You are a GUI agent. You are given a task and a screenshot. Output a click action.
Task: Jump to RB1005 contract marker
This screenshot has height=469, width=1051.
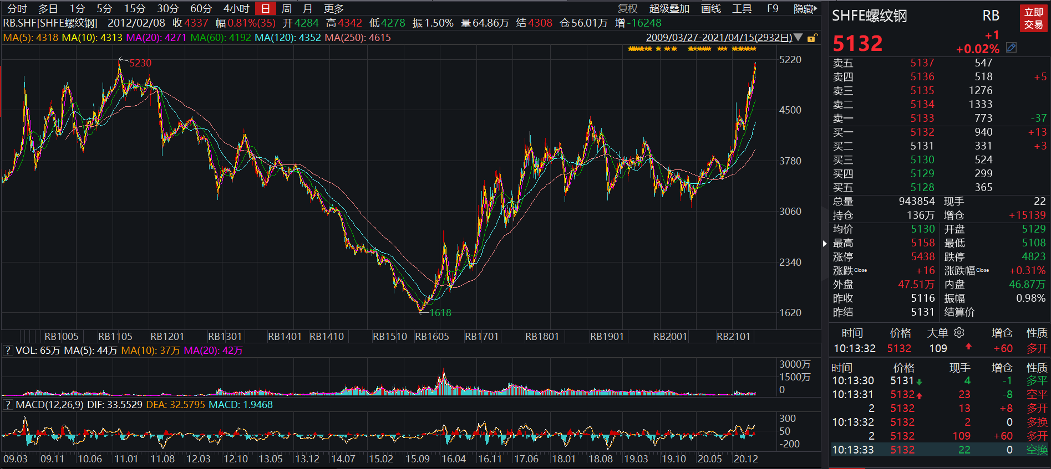tap(62, 336)
